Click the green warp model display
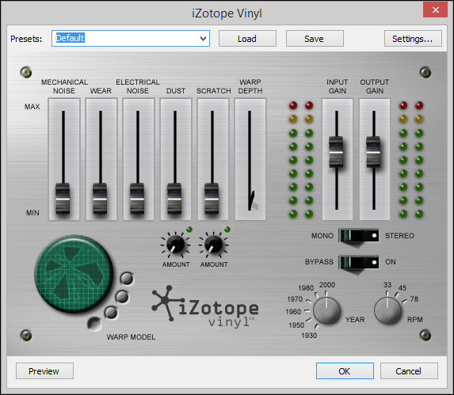This screenshot has height=395, width=454. coord(74,274)
